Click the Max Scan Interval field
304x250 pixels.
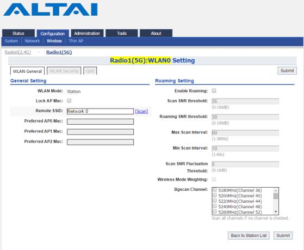(245, 133)
